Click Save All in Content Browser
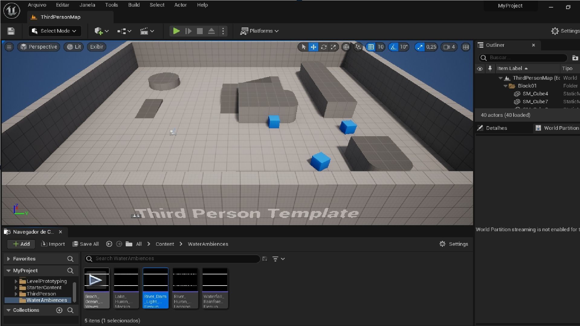 [x=86, y=244]
